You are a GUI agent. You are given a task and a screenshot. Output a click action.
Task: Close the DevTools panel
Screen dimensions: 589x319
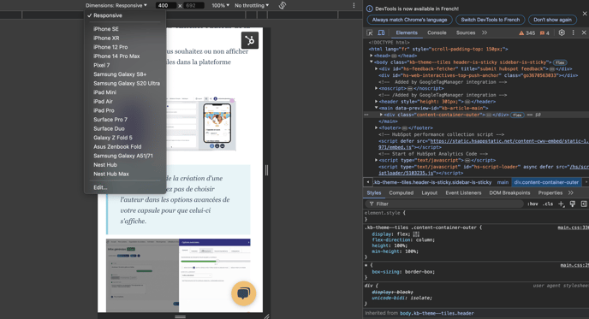[584, 32]
